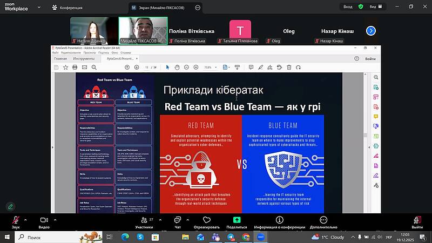Expand the Вид view layout menu
This screenshot has width=432, height=243.
coord(376,6)
